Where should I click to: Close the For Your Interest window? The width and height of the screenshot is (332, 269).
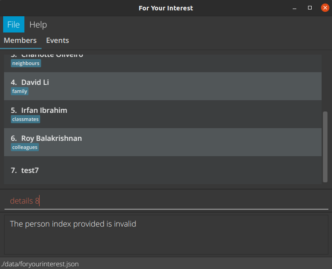tap(325, 8)
